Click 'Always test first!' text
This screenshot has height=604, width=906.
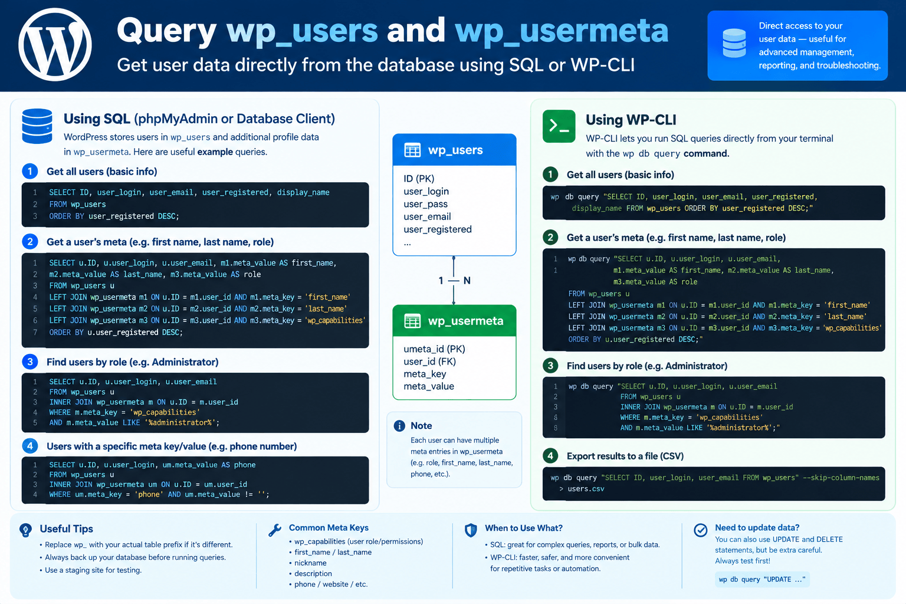coord(743,561)
